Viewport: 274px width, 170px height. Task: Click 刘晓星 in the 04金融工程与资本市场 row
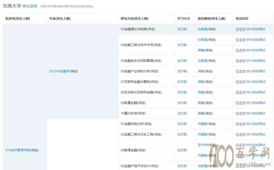202,40
